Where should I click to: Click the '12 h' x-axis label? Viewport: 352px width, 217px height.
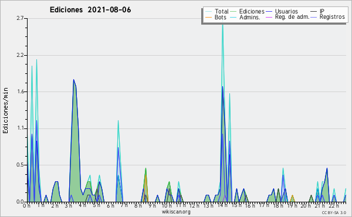(x=194, y=205)
